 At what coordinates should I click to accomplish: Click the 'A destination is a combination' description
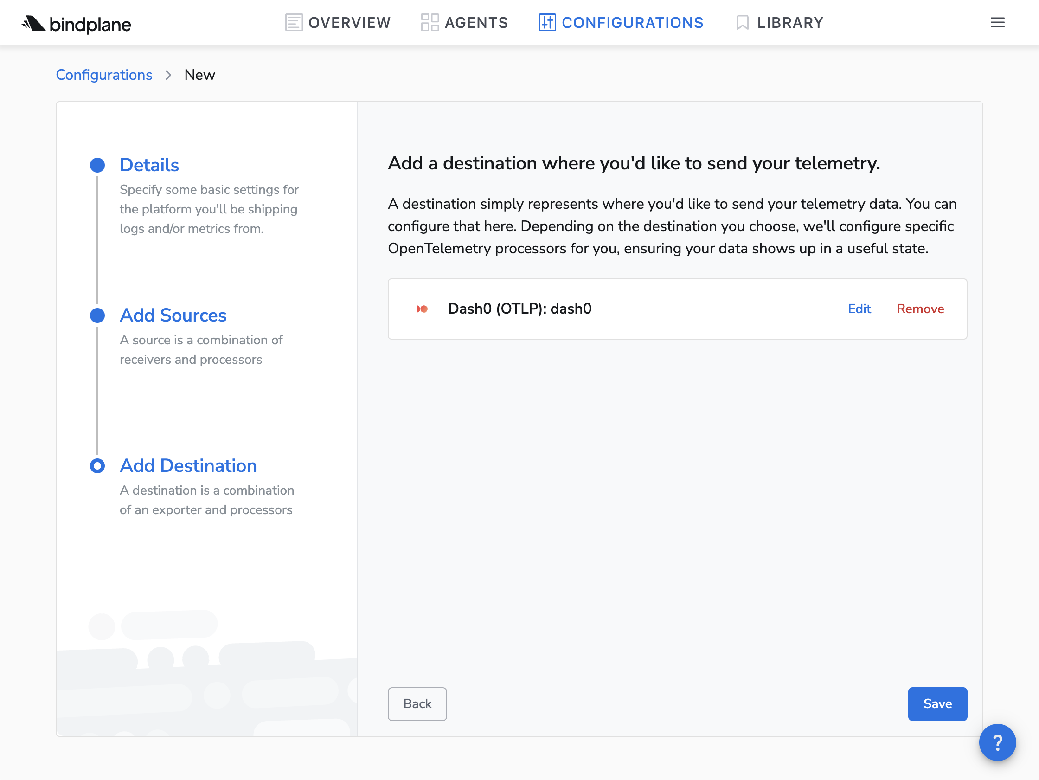[x=207, y=500]
